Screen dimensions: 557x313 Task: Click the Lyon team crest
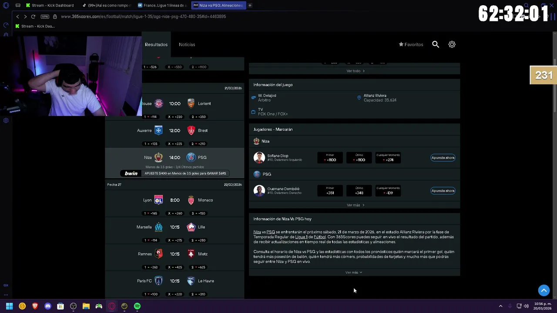(158, 200)
